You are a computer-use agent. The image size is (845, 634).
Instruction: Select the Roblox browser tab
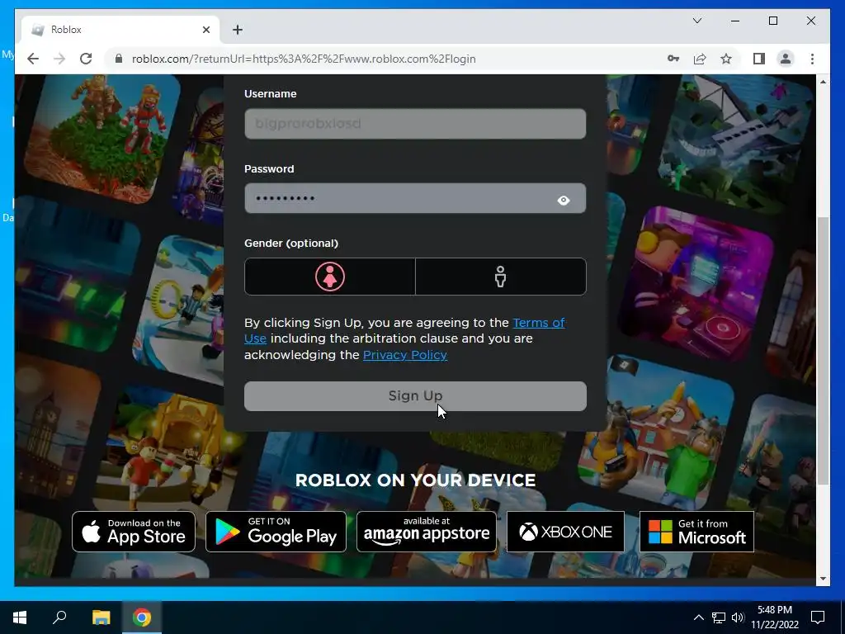click(120, 30)
